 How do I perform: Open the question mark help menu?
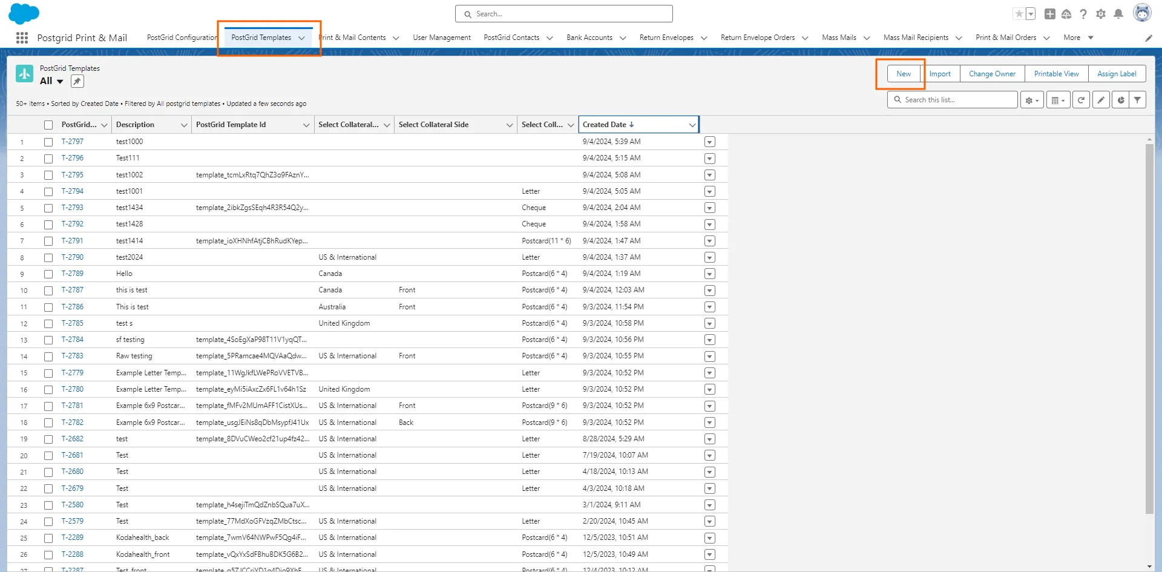click(1083, 14)
